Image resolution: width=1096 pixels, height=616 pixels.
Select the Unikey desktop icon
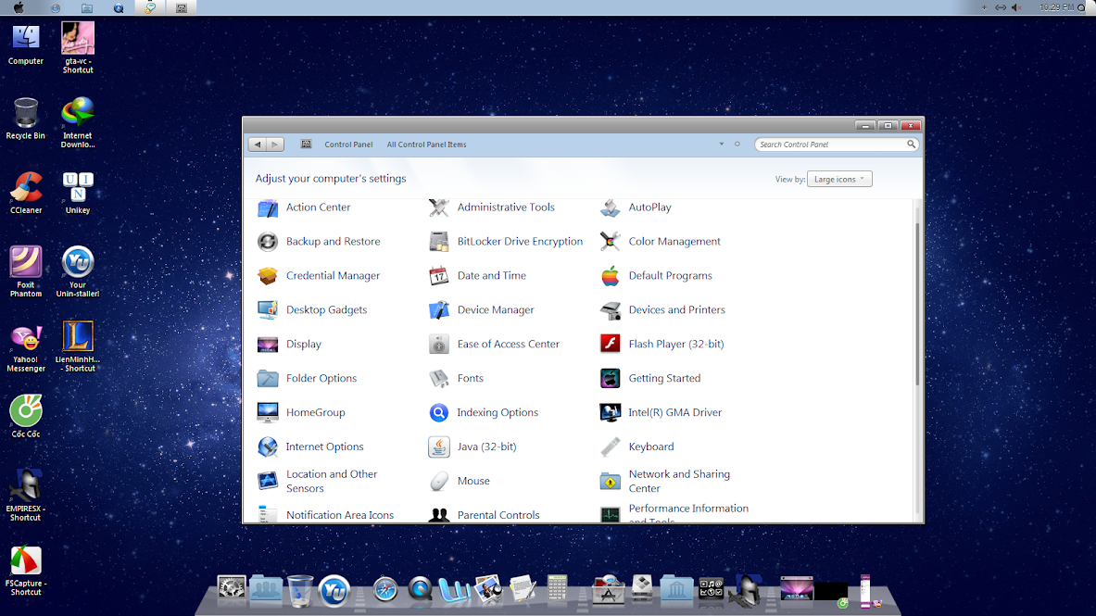point(78,193)
